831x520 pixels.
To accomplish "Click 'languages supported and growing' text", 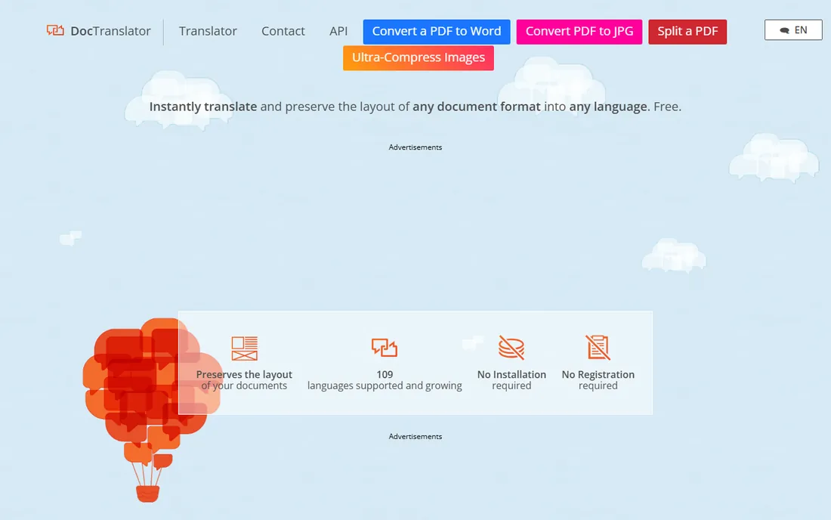I will click(385, 386).
